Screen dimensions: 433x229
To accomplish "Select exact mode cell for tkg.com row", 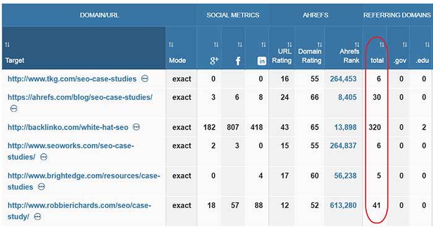I will (182, 79).
